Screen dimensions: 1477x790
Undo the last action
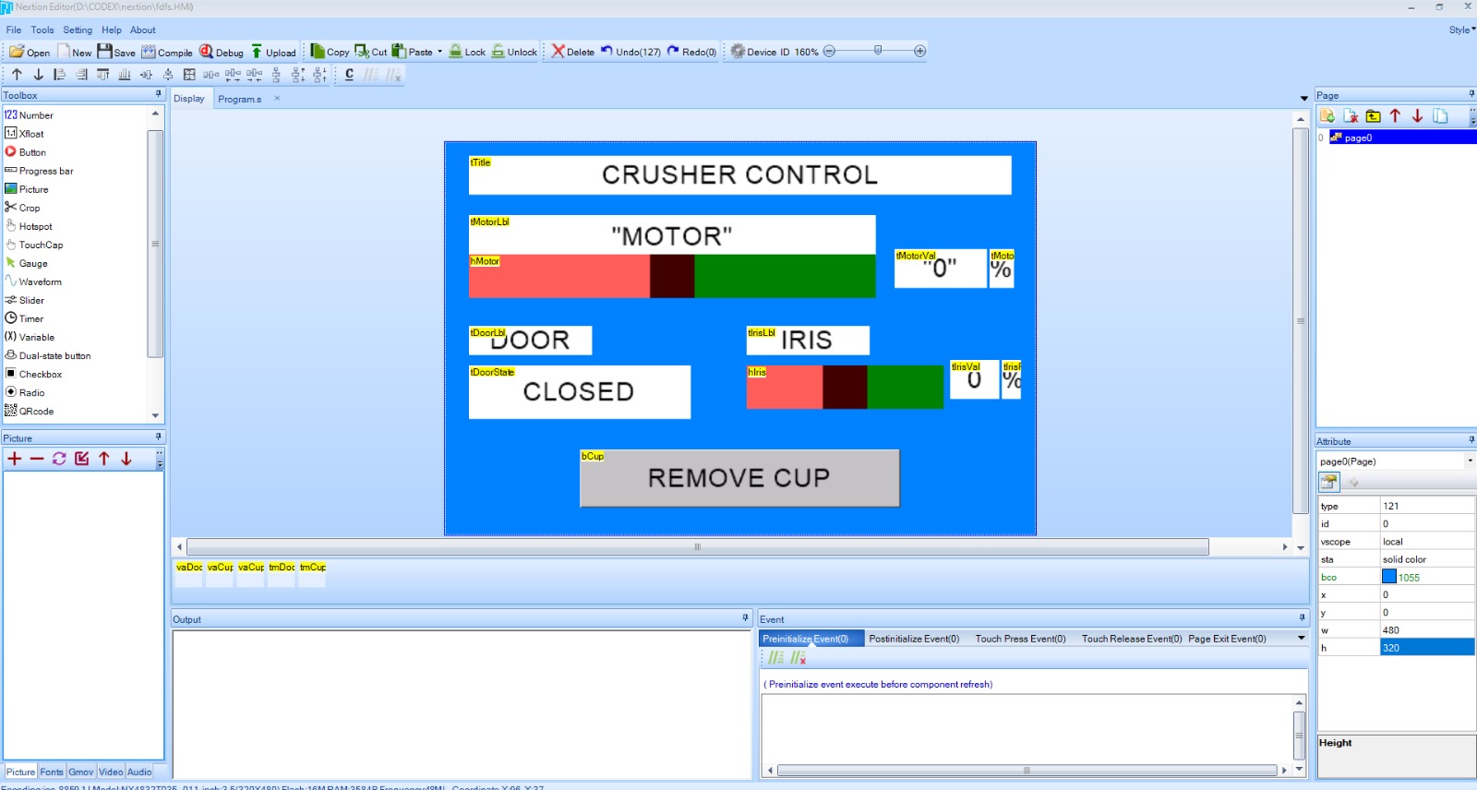click(x=630, y=52)
